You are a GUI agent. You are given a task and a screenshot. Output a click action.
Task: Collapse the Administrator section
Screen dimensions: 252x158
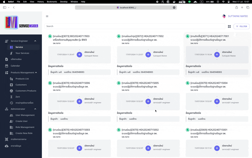[35, 109]
